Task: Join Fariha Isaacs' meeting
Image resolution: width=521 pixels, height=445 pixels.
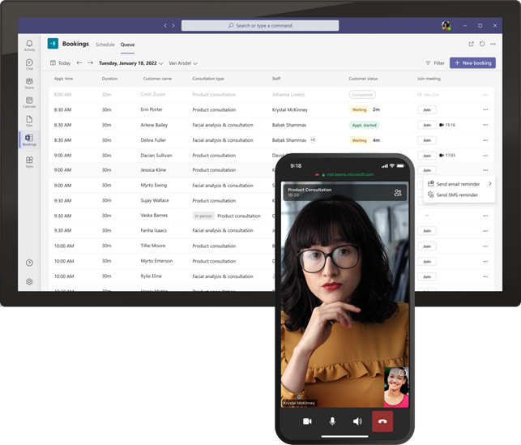Action: pos(427,231)
